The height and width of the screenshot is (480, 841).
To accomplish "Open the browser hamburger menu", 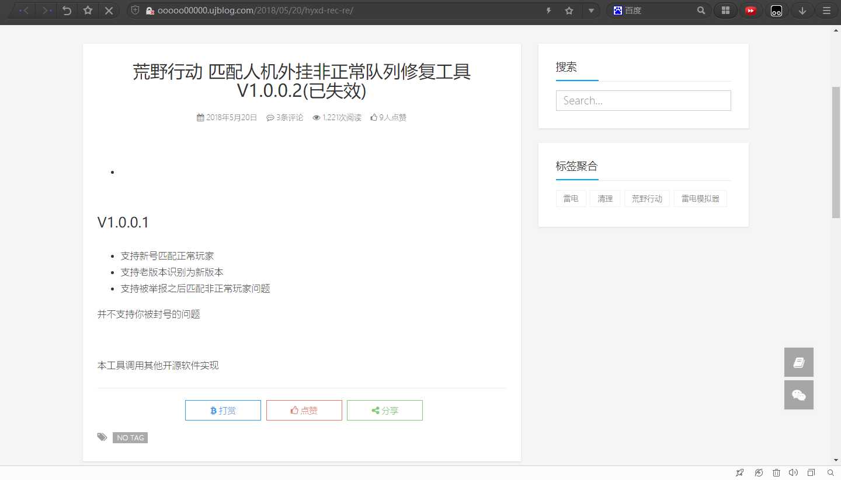I will (826, 10).
